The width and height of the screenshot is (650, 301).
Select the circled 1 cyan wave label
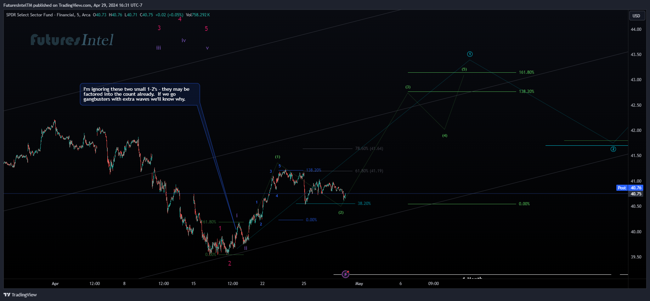(470, 54)
